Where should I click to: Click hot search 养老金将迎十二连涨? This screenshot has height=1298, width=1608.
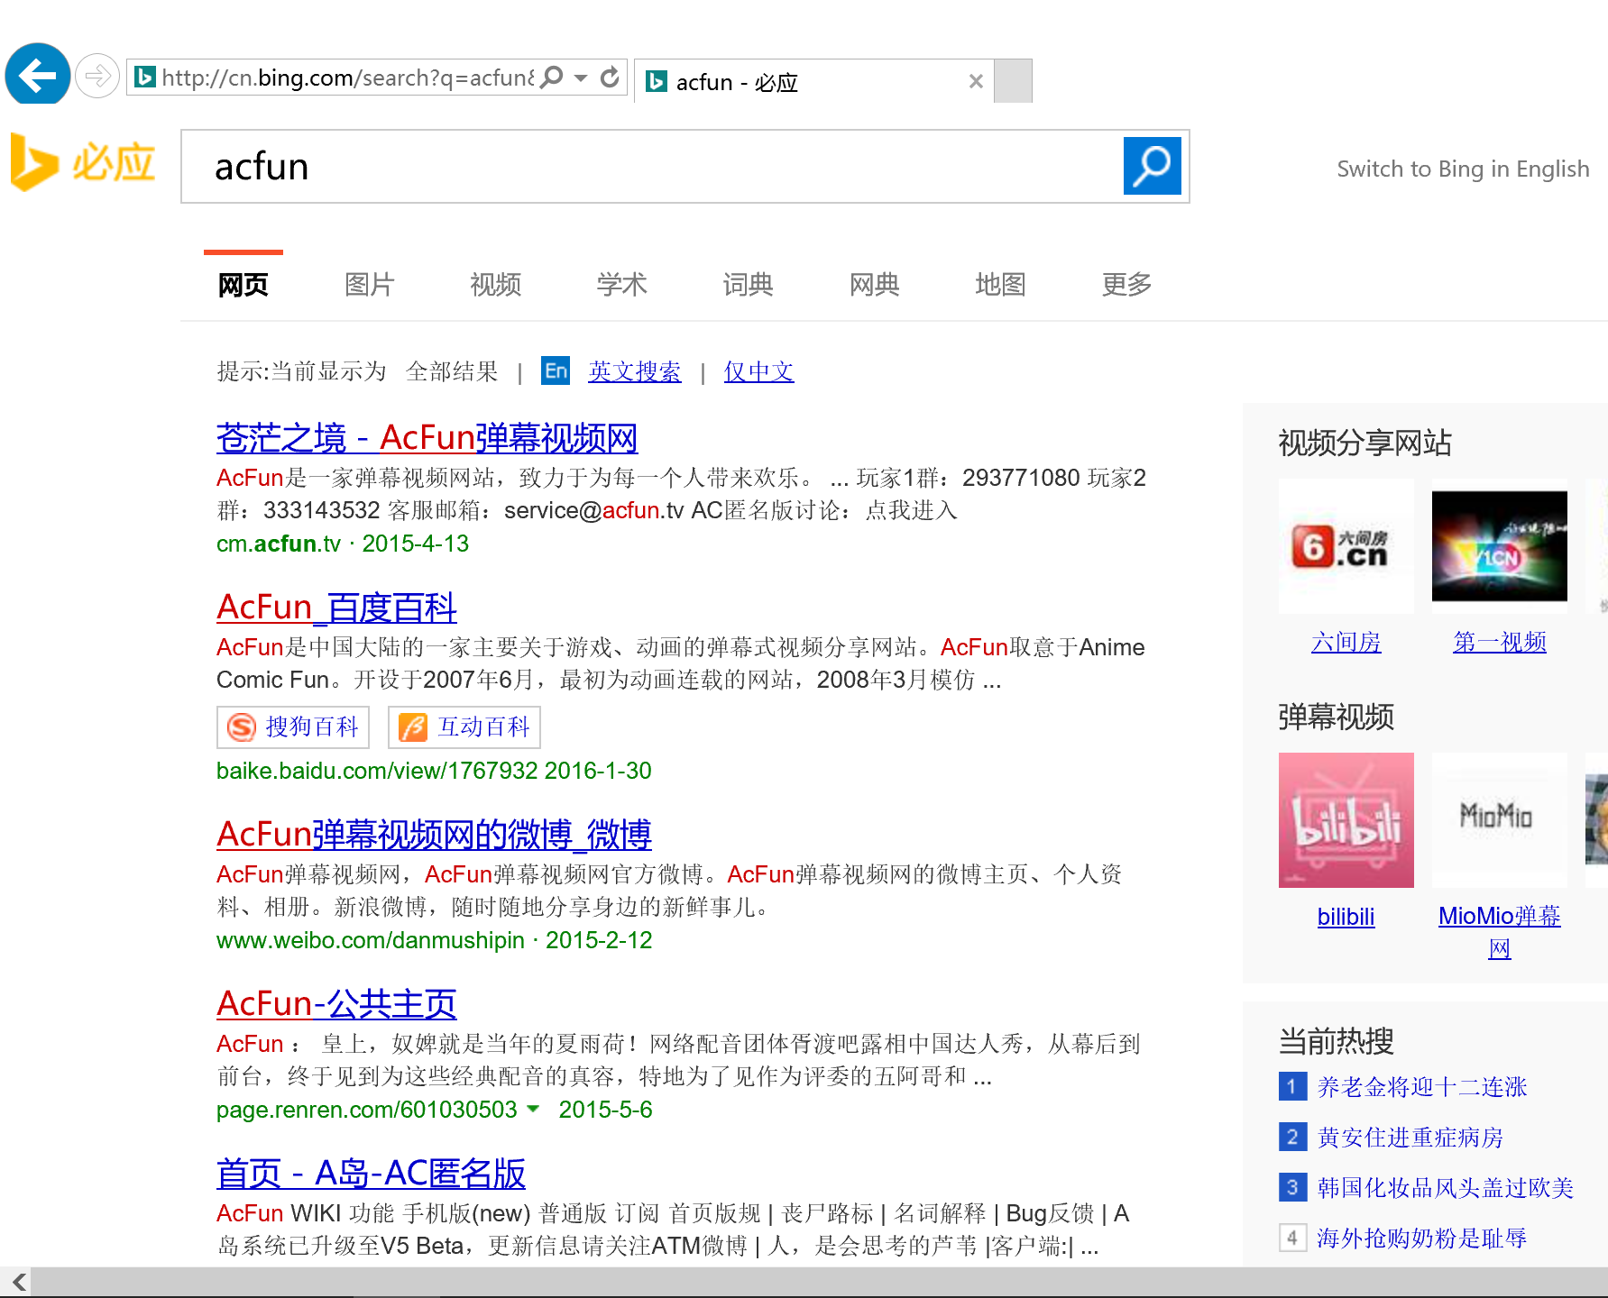click(x=1422, y=1087)
